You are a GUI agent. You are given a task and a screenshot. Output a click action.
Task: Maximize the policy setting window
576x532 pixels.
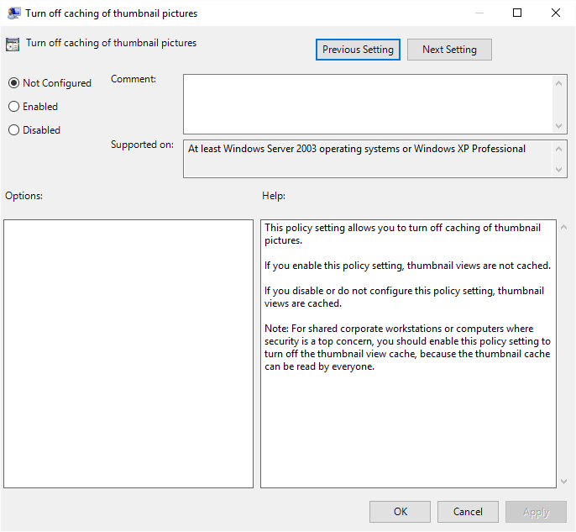tap(517, 13)
